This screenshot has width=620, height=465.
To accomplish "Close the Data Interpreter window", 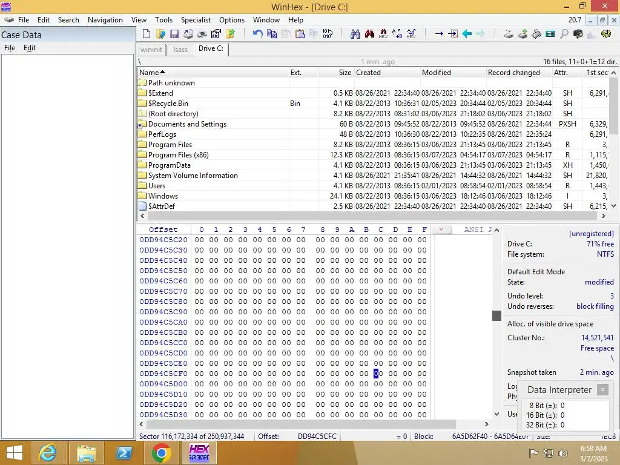I will [x=602, y=390].
